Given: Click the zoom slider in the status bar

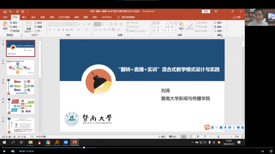Looking at the screenshot, I should coord(218,137).
